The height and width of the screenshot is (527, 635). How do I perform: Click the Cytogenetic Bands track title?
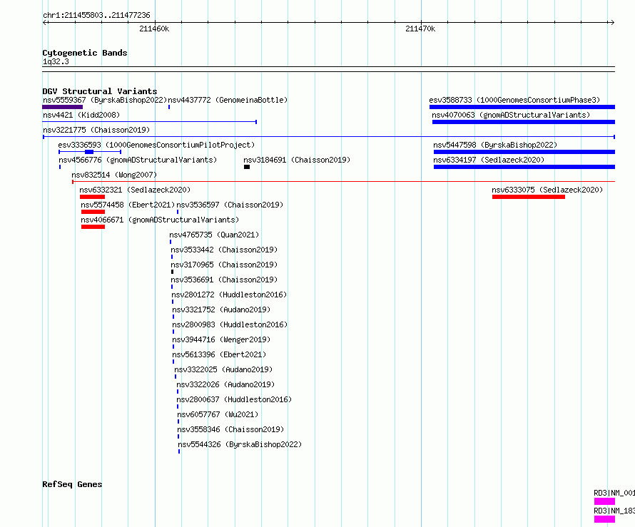pos(85,53)
